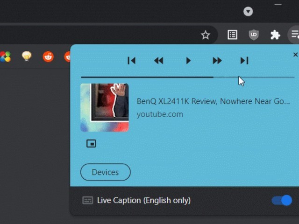The width and height of the screenshot is (299, 224).
Task: Click the Live Caption icon
Action: [87, 200]
